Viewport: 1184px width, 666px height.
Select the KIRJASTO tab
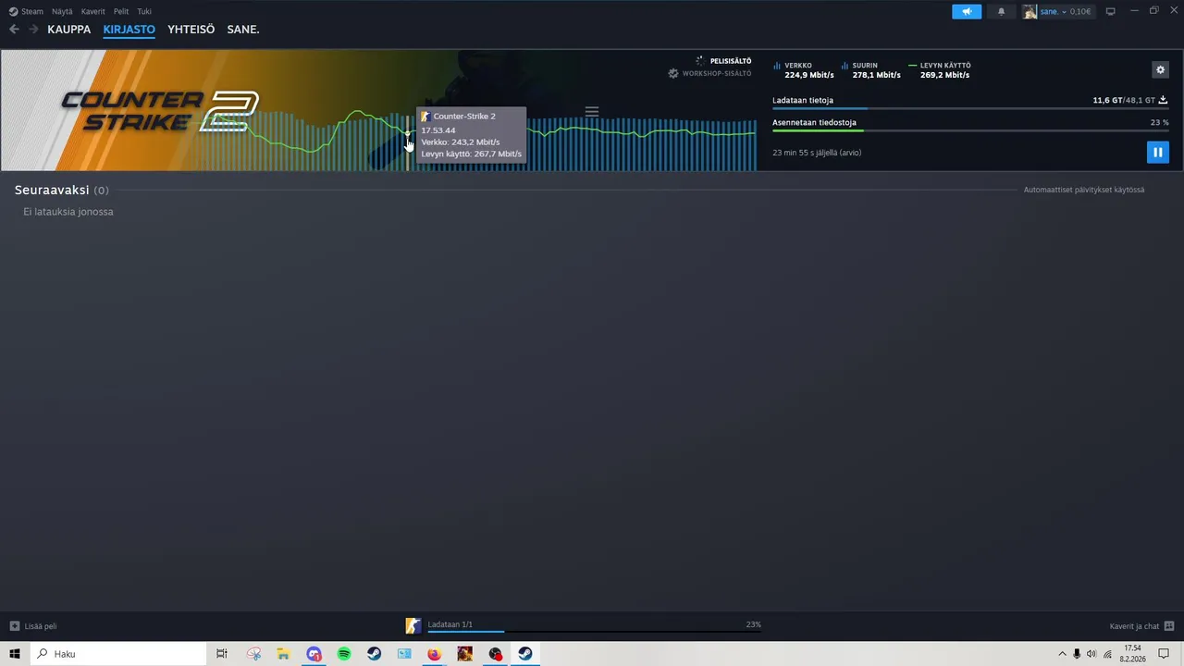pos(129,30)
